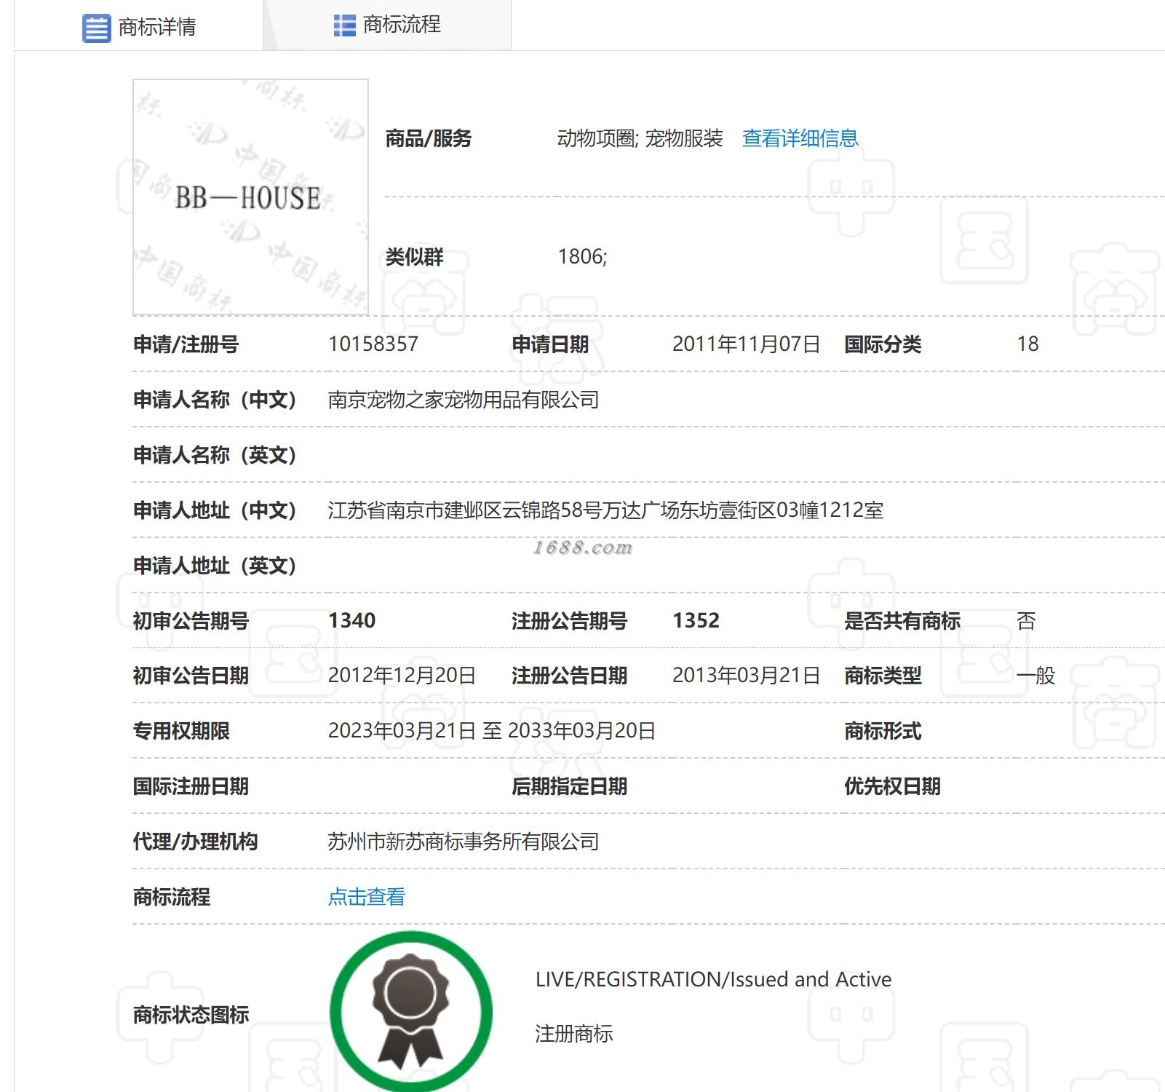Select registration number 10158357
The height and width of the screenshot is (1092, 1165).
[x=373, y=344]
